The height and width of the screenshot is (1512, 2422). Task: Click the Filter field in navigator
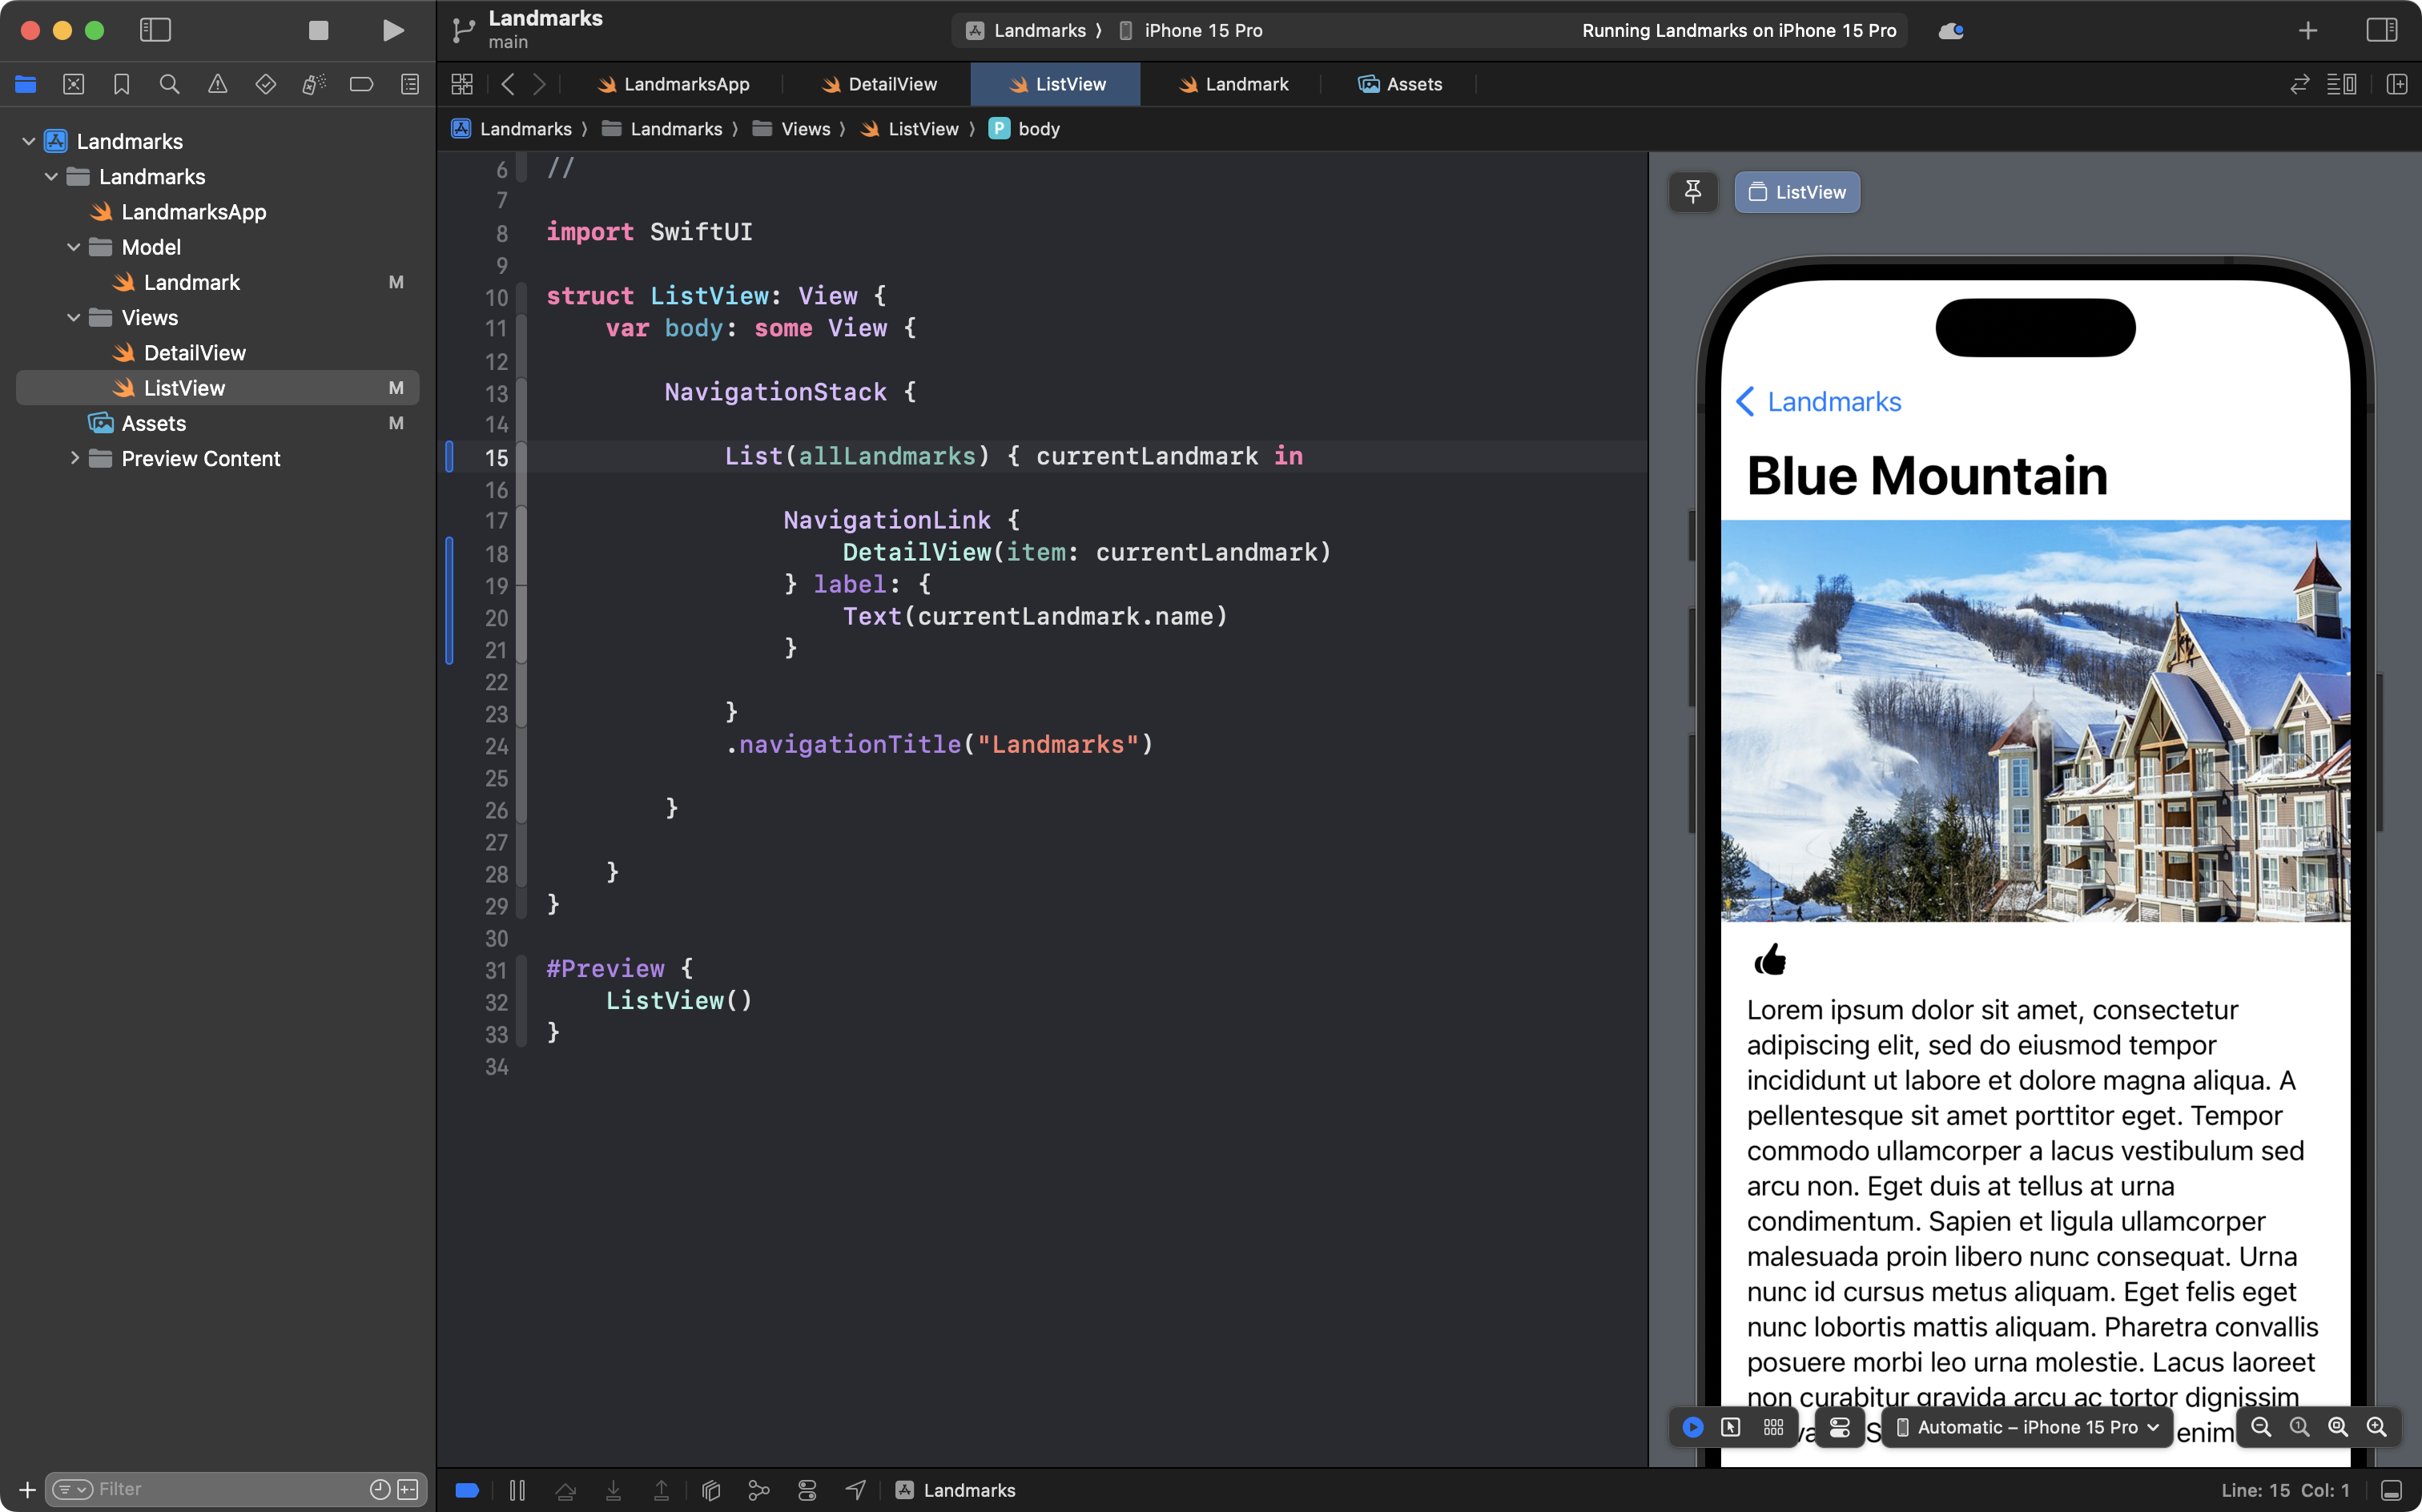point(200,1488)
